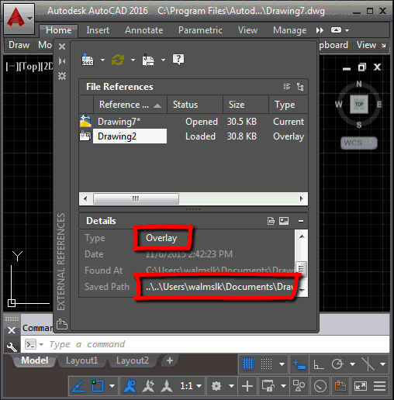Toggle clean screen mode
This screenshot has height=400, width=394.
361,386
